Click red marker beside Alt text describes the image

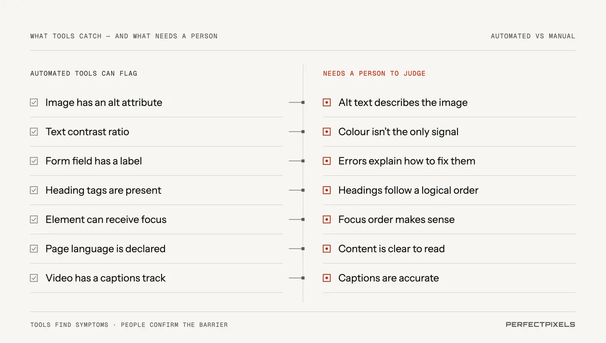[327, 102]
